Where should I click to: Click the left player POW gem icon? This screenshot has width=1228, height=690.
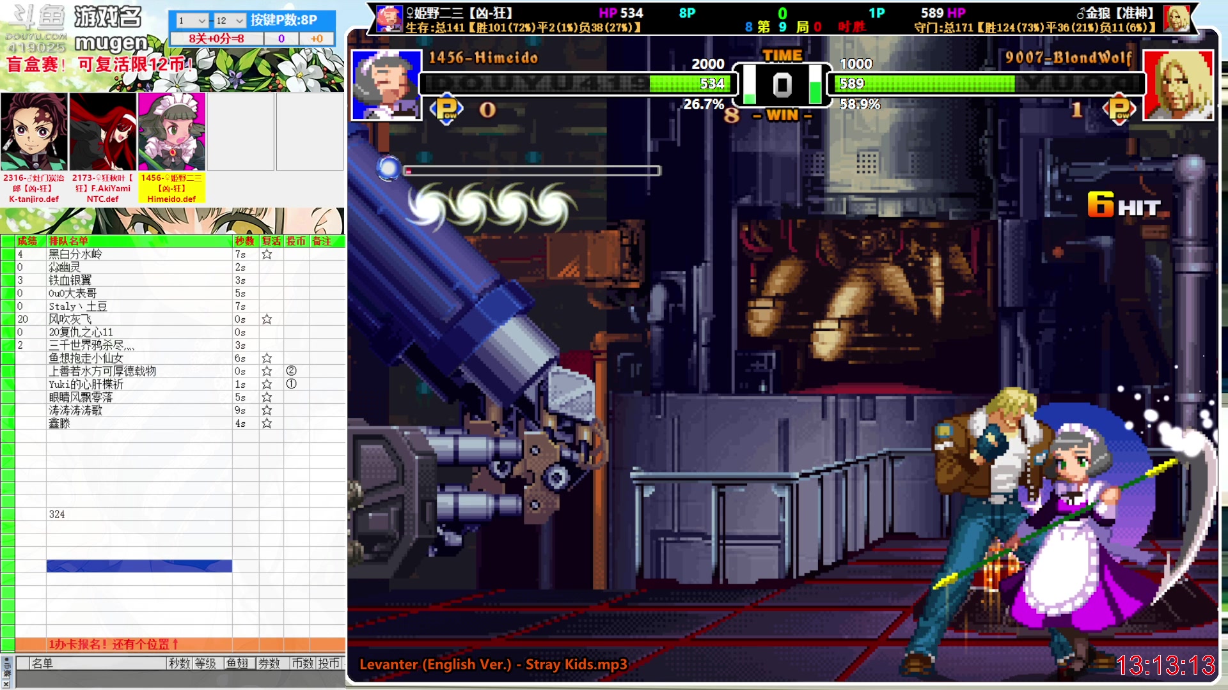446,109
